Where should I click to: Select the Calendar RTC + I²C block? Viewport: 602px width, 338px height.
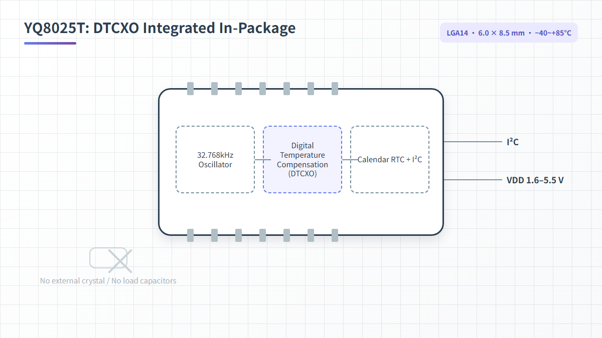pos(390,159)
